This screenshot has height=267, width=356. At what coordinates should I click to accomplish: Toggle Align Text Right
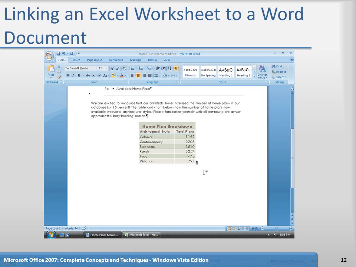click(x=144, y=75)
